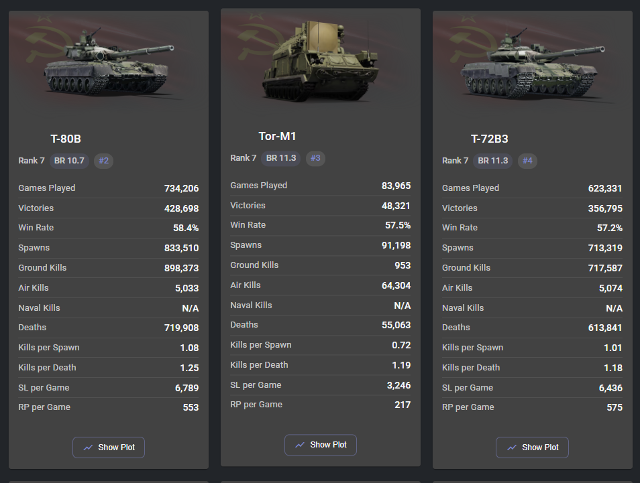Select the Tor-M1 name heading
The image size is (640, 483).
pyautogui.click(x=277, y=137)
